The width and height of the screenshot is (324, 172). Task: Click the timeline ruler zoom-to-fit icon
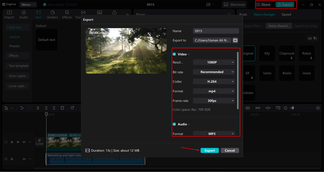click(278, 108)
